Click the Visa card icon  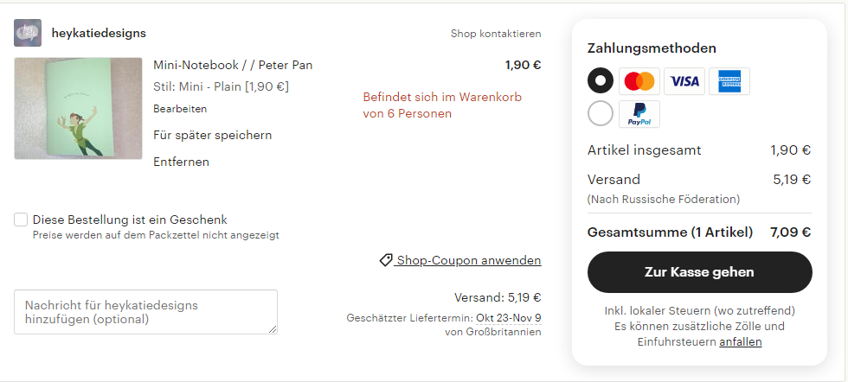coord(684,81)
